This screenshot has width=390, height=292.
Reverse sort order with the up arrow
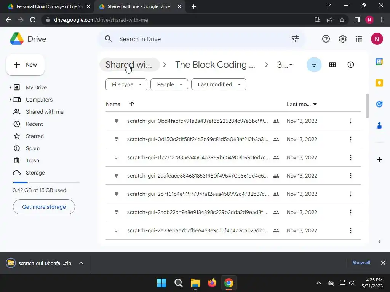[x=131, y=104]
